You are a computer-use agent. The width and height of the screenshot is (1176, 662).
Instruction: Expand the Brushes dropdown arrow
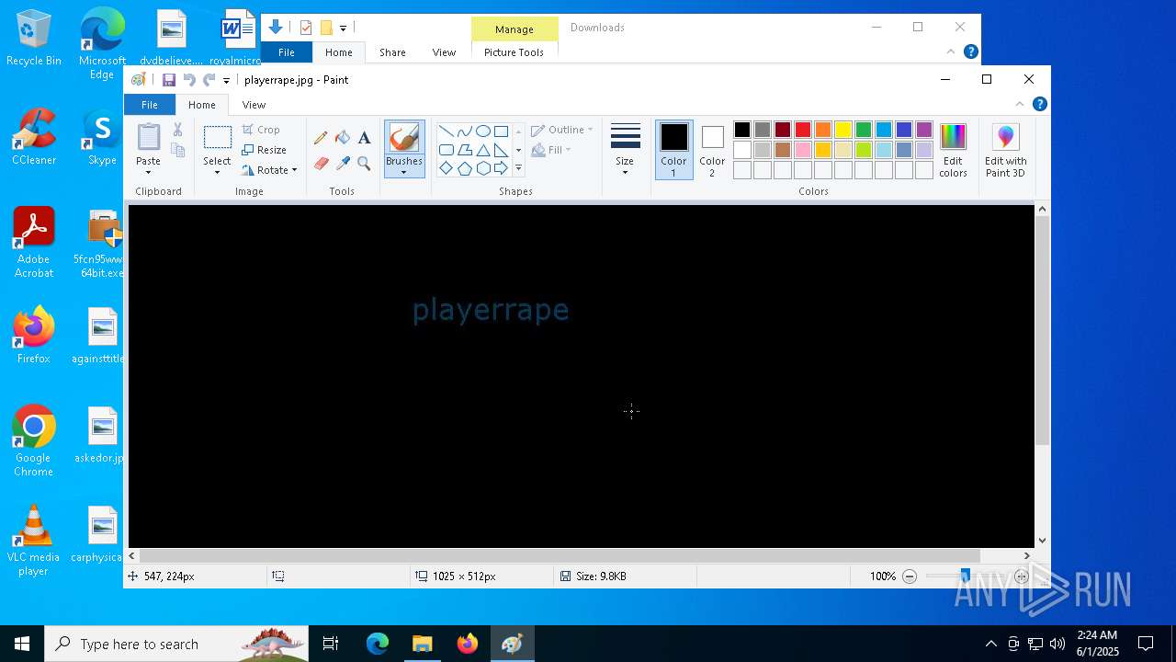tap(404, 172)
